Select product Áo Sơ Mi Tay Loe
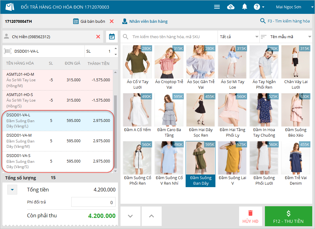Viewport: 315px width, 229px height. coord(232,68)
